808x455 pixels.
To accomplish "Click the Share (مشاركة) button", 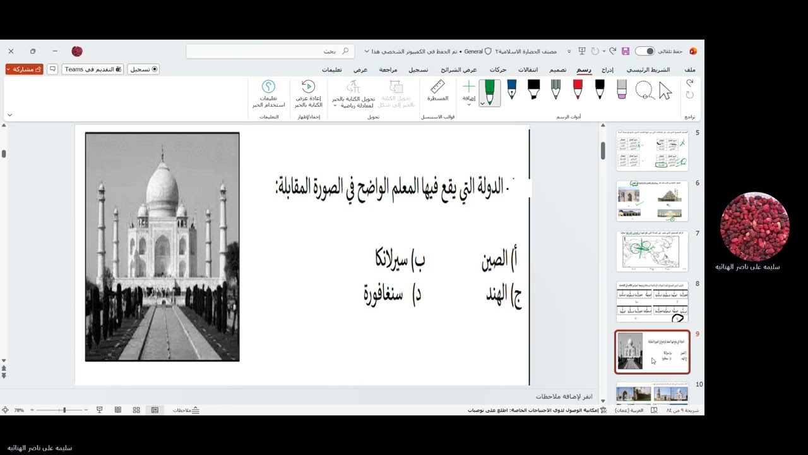I will coord(24,69).
